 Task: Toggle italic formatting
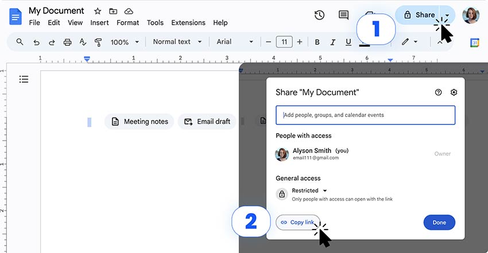(x=332, y=42)
